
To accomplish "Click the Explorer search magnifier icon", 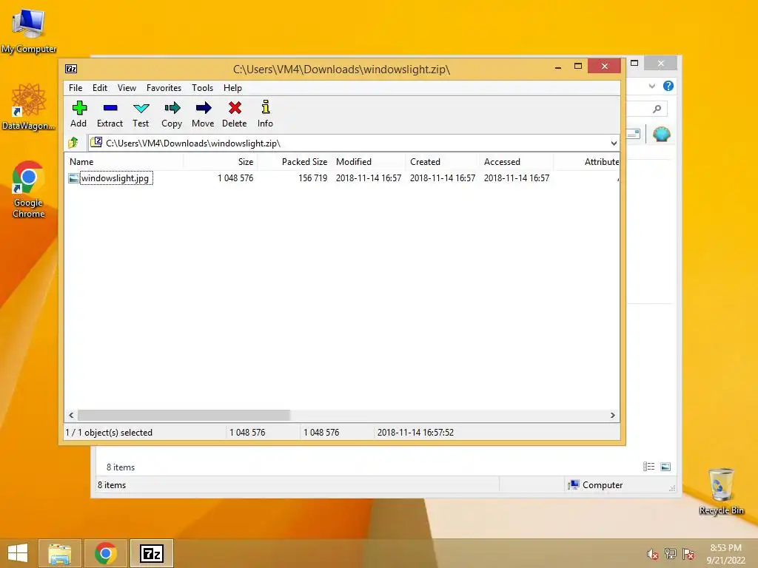I will point(657,109).
